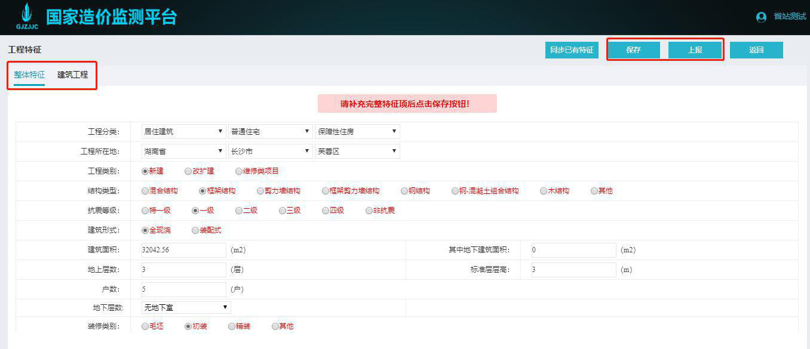Click the user avatar icon beside 省站测试
Viewport: 810px width, 349px height.
coord(761,17)
